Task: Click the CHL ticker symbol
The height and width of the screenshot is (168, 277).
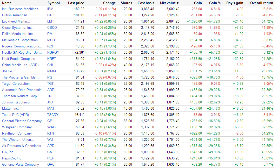Action: tap(50, 65)
